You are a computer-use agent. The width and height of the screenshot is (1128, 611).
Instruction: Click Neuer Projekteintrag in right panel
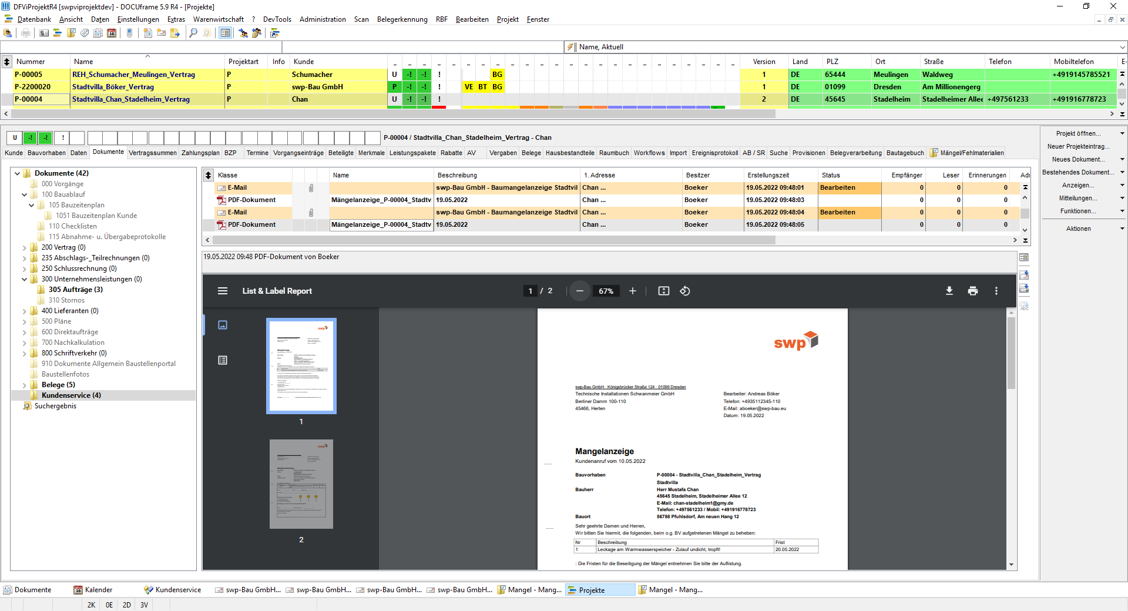1079,147
